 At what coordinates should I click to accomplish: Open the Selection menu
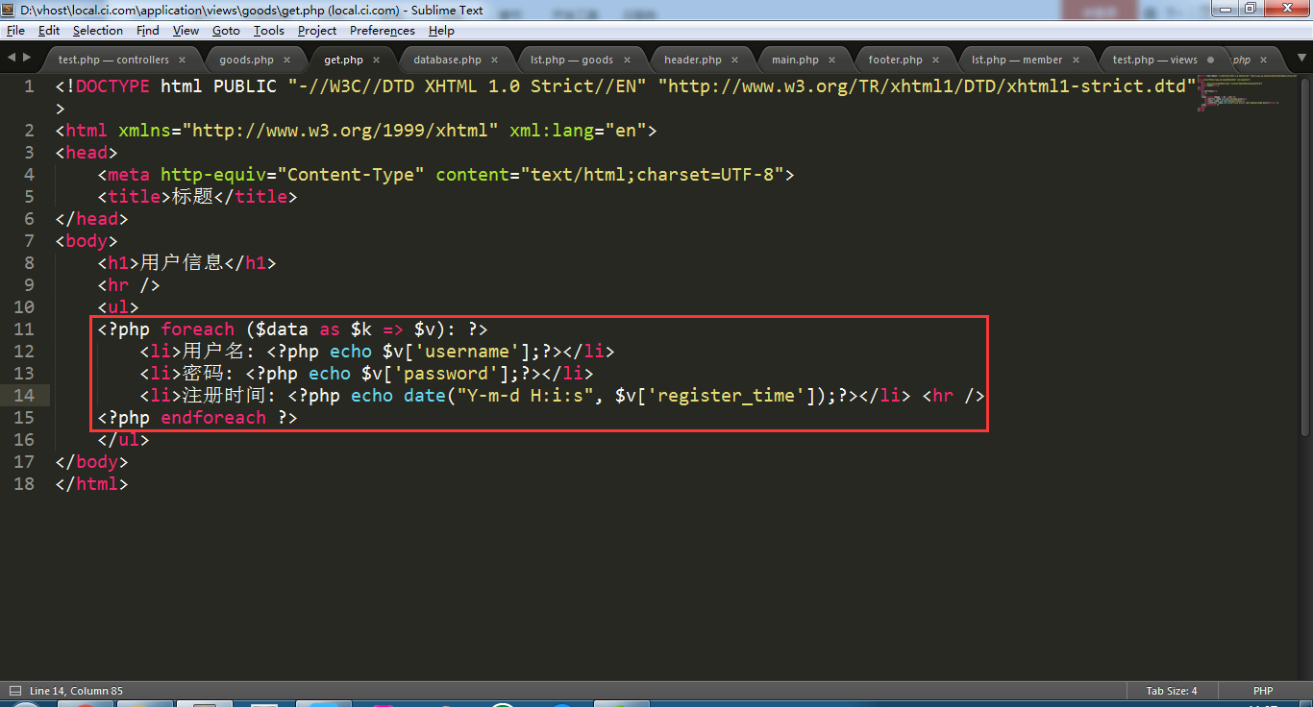point(98,31)
